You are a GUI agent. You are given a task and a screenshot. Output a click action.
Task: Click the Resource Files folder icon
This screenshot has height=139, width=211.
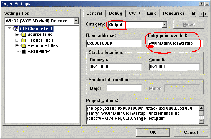(x=23, y=46)
